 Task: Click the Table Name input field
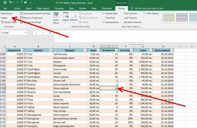(9, 18)
